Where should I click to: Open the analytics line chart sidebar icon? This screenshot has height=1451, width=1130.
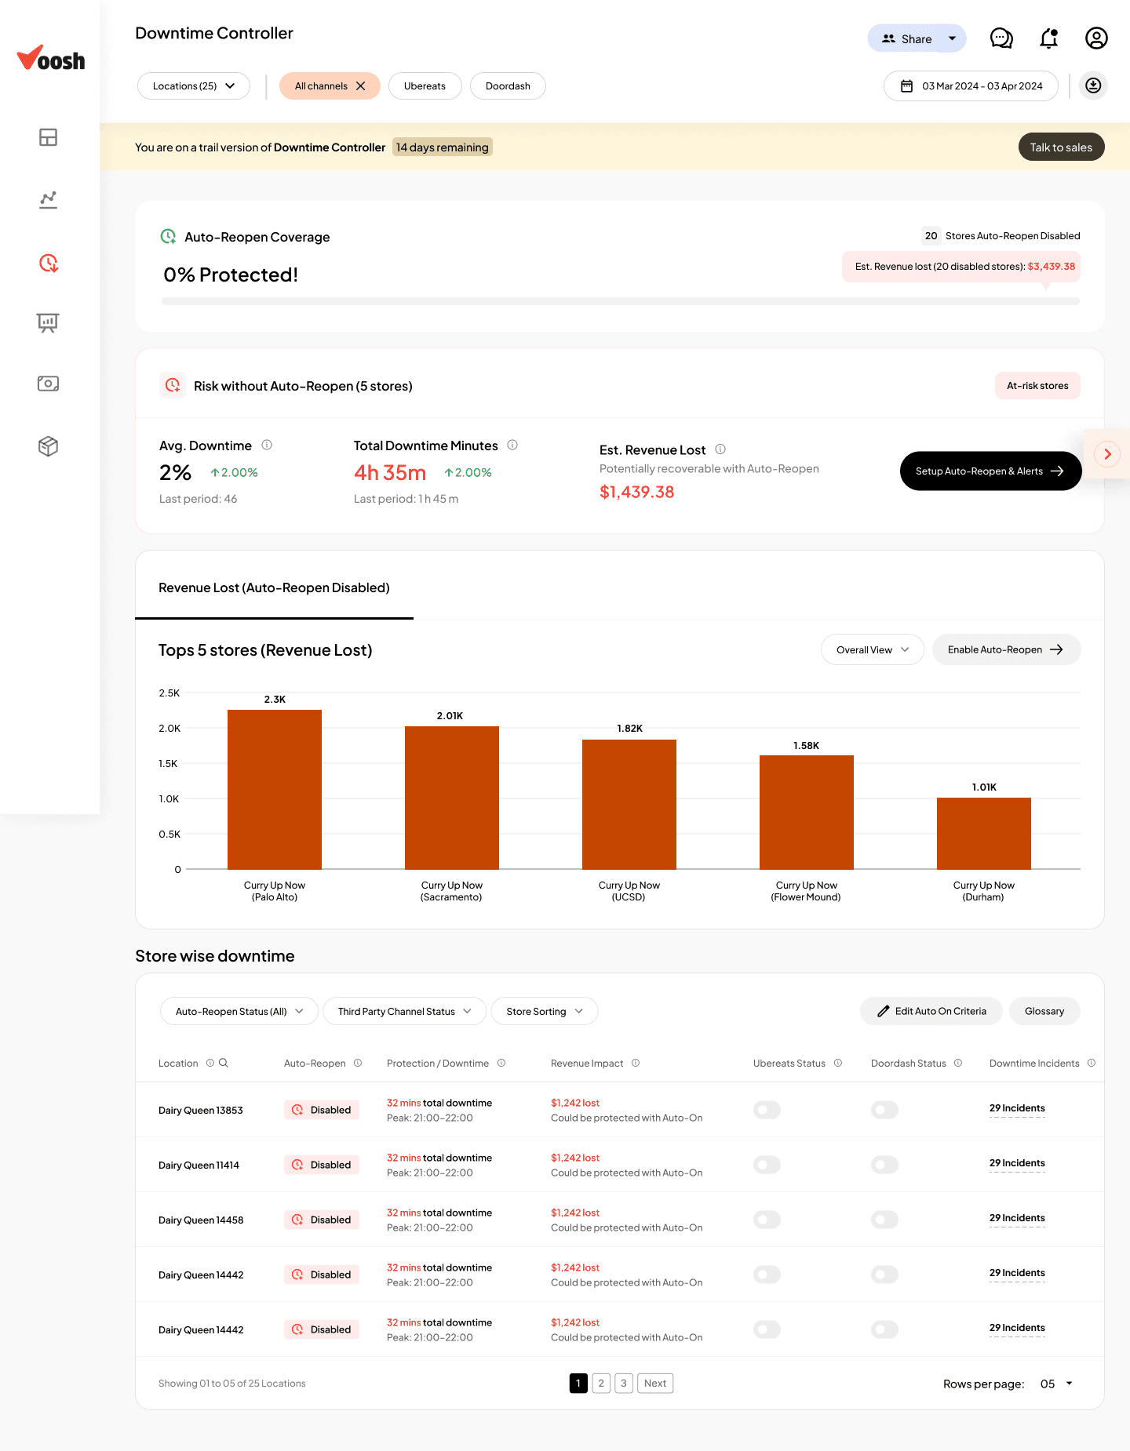point(48,200)
